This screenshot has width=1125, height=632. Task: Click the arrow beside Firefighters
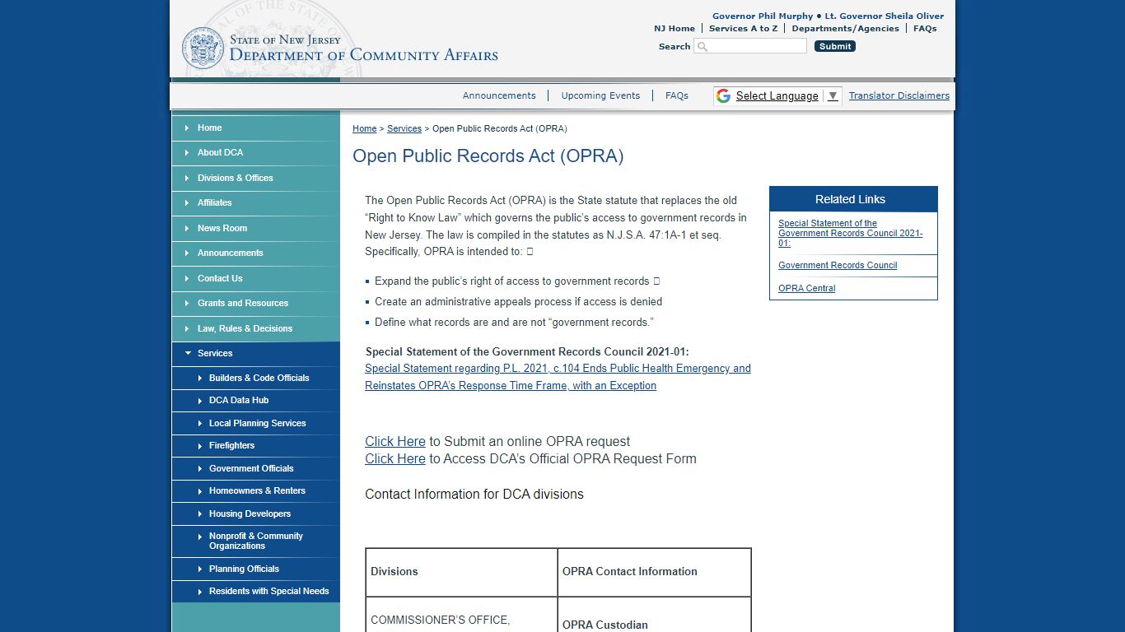click(x=199, y=445)
